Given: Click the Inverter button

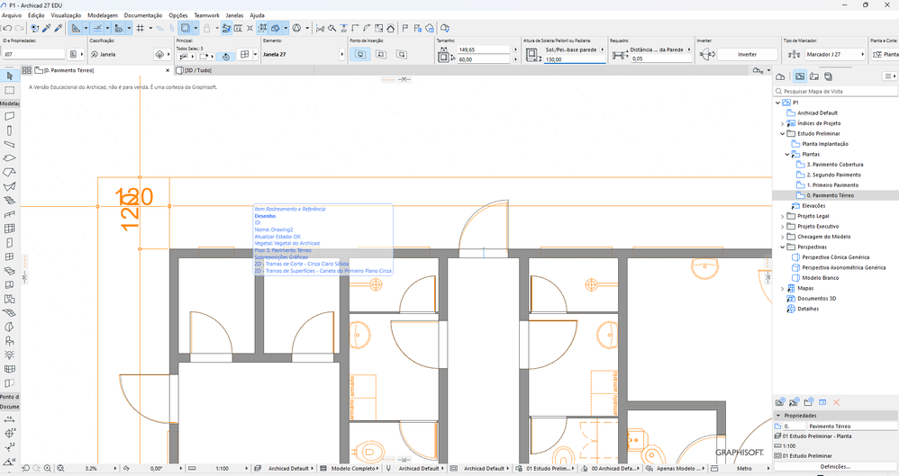Looking at the screenshot, I should click(x=747, y=55).
